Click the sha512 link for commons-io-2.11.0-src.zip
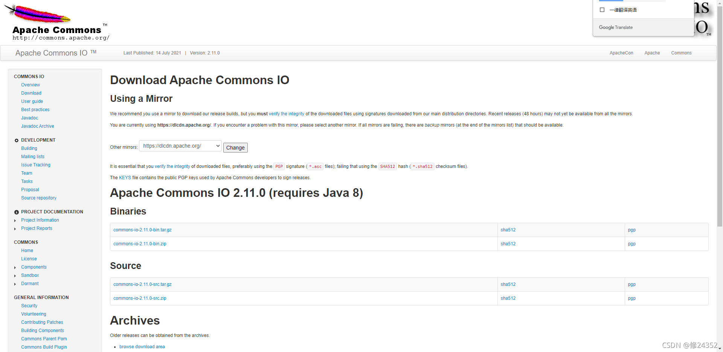 tap(508, 298)
